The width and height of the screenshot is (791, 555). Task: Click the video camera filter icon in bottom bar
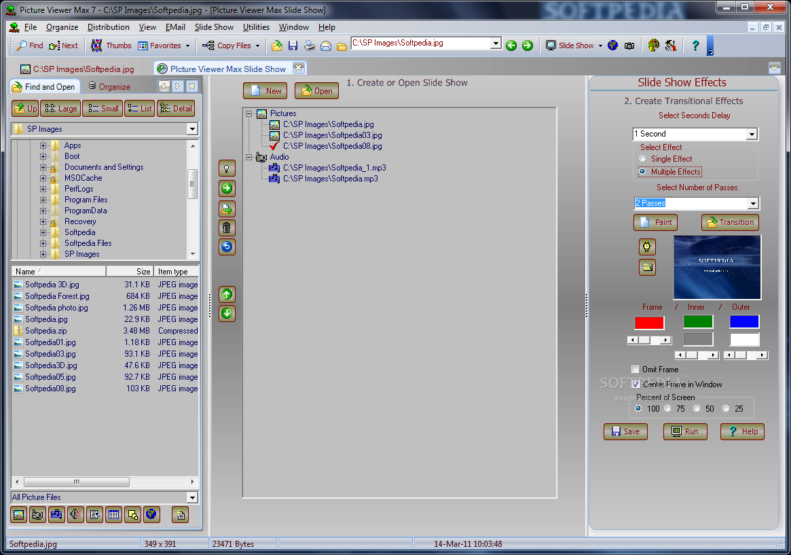37,515
